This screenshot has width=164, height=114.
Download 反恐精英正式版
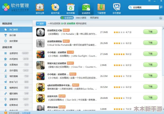tap(150, 32)
